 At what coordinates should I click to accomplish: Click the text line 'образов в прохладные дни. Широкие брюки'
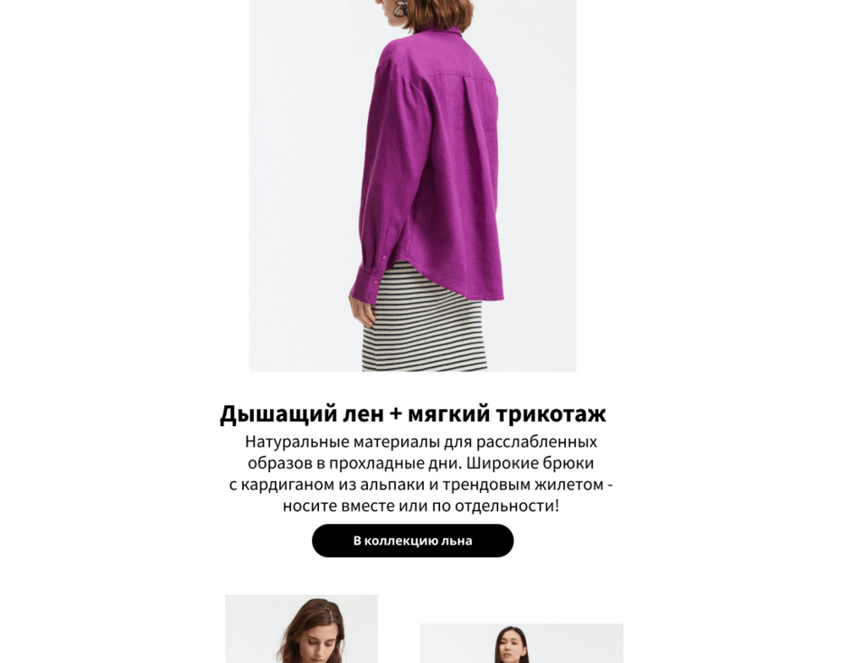420,463
